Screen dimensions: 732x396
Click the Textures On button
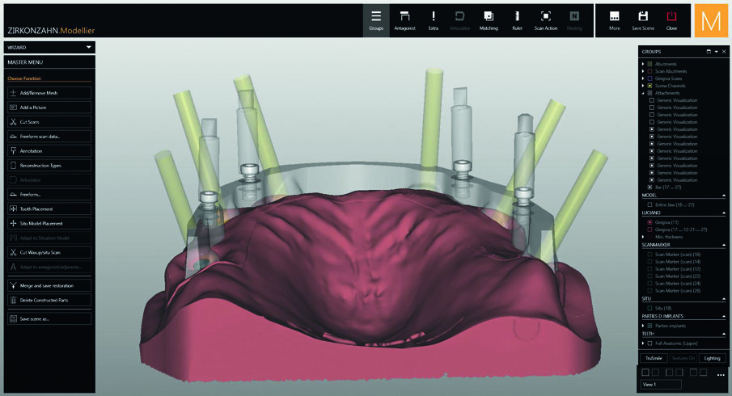(x=683, y=358)
